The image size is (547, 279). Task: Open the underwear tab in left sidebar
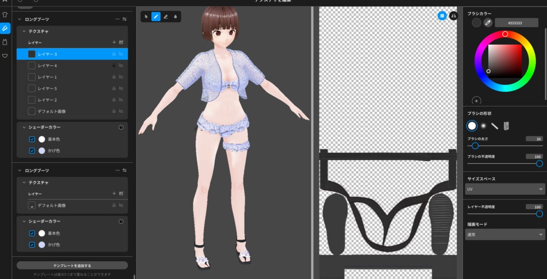coord(5,55)
